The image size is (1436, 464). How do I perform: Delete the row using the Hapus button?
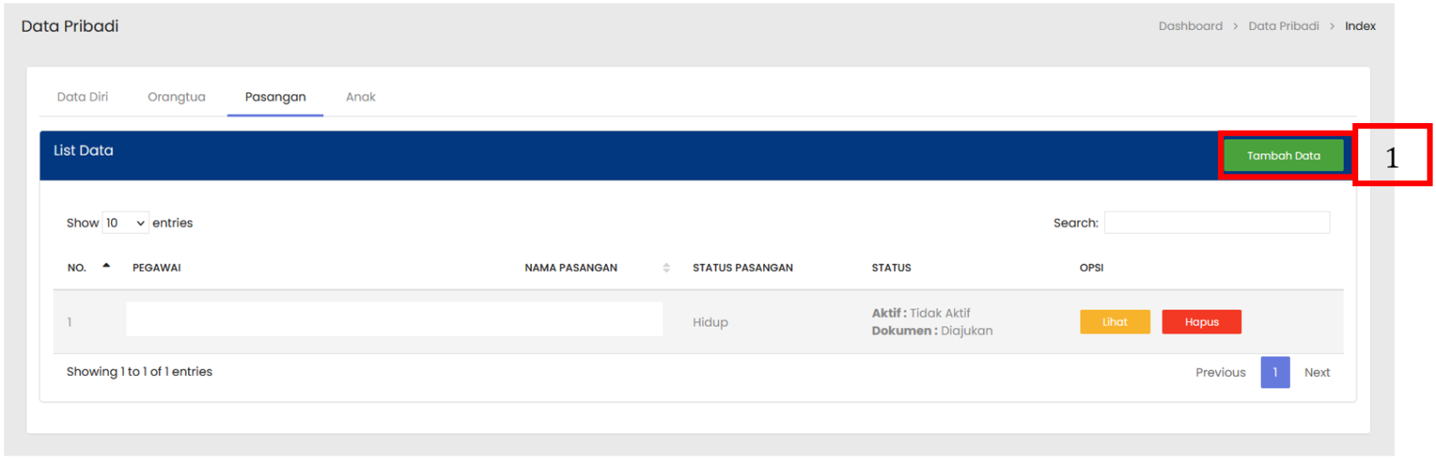tap(1201, 322)
